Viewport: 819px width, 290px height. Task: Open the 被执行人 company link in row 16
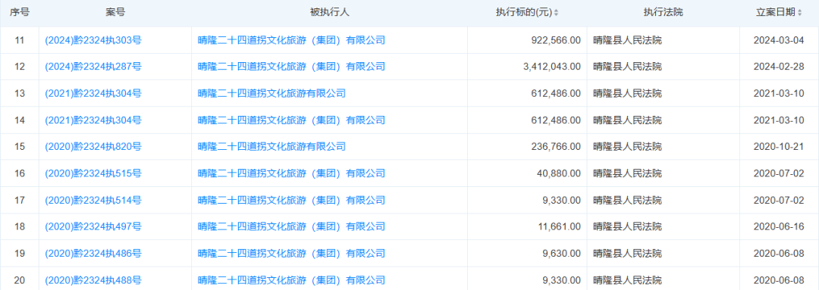291,173
